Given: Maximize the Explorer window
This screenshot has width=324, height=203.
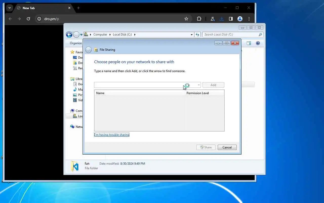Looking at the screenshot, I should (251, 28).
